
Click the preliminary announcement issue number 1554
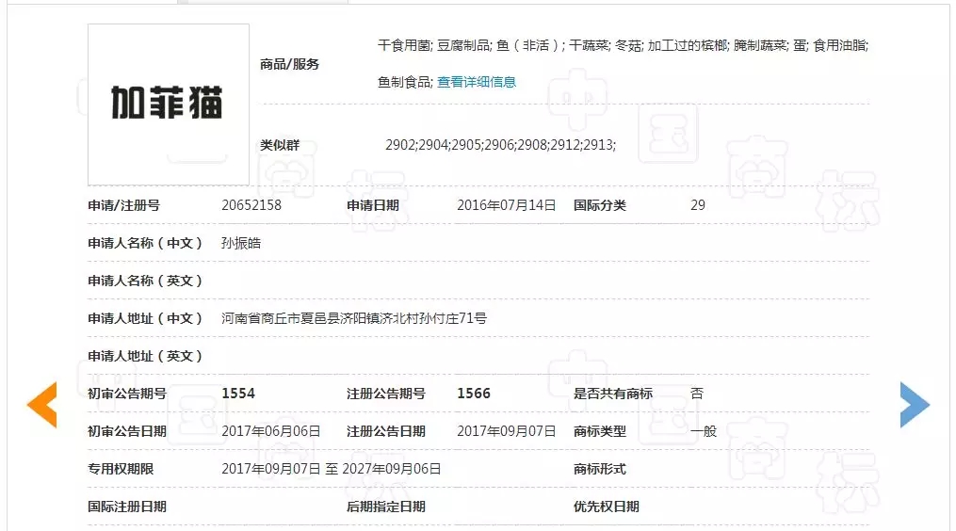coord(238,394)
